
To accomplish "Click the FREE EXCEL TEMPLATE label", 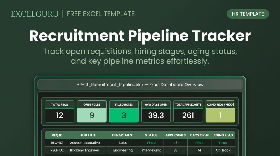I will pyautogui.click(x=101, y=14).
